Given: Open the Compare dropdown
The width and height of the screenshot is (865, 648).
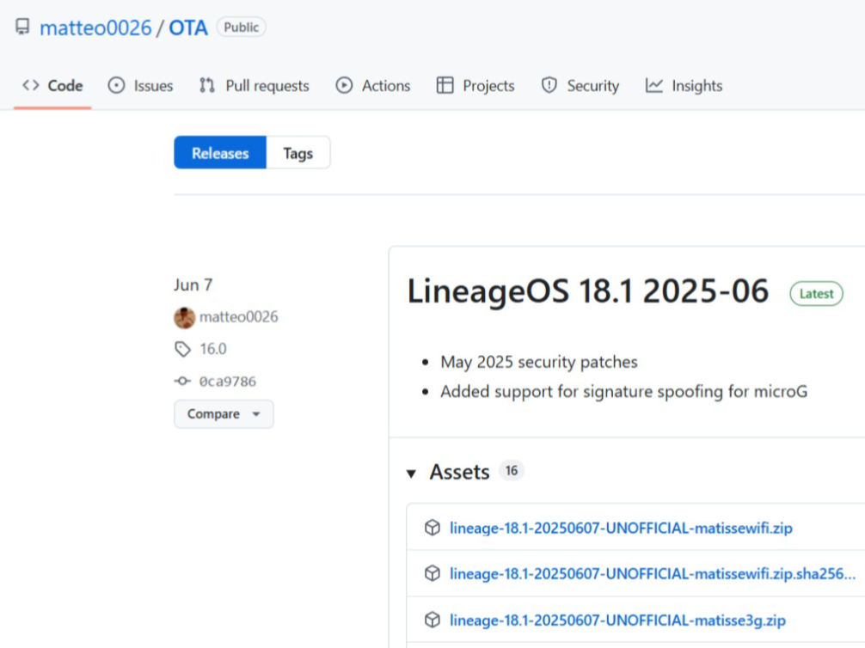Looking at the screenshot, I should [224, 413].
